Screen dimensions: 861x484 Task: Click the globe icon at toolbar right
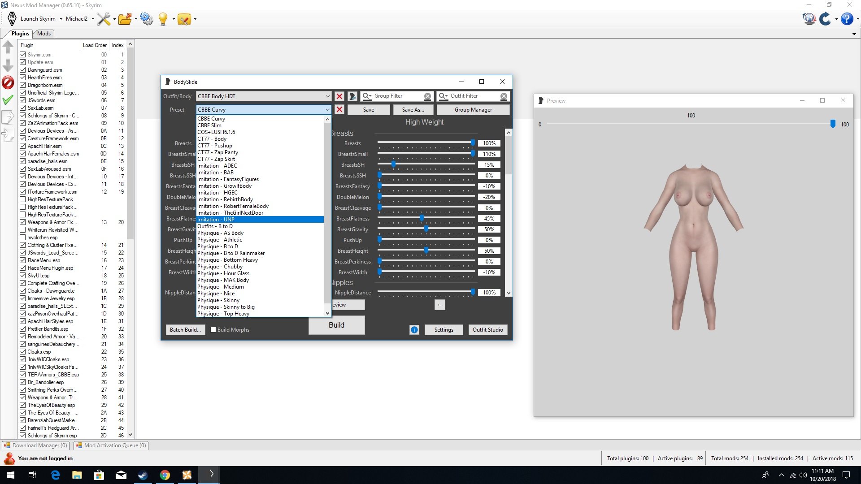(x=809, y=19)
